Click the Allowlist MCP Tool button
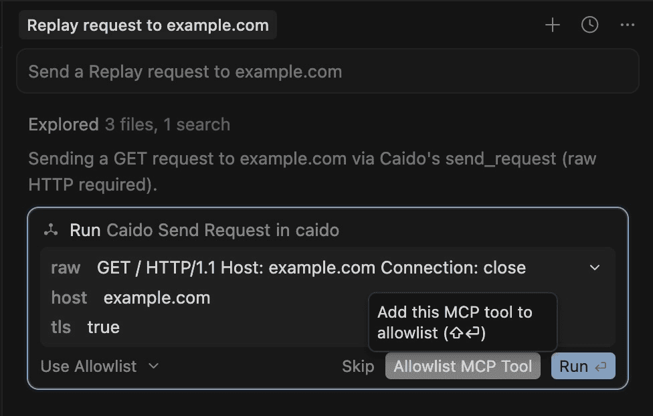The height and width of the screenshot is (416, 653). [462, 366]
